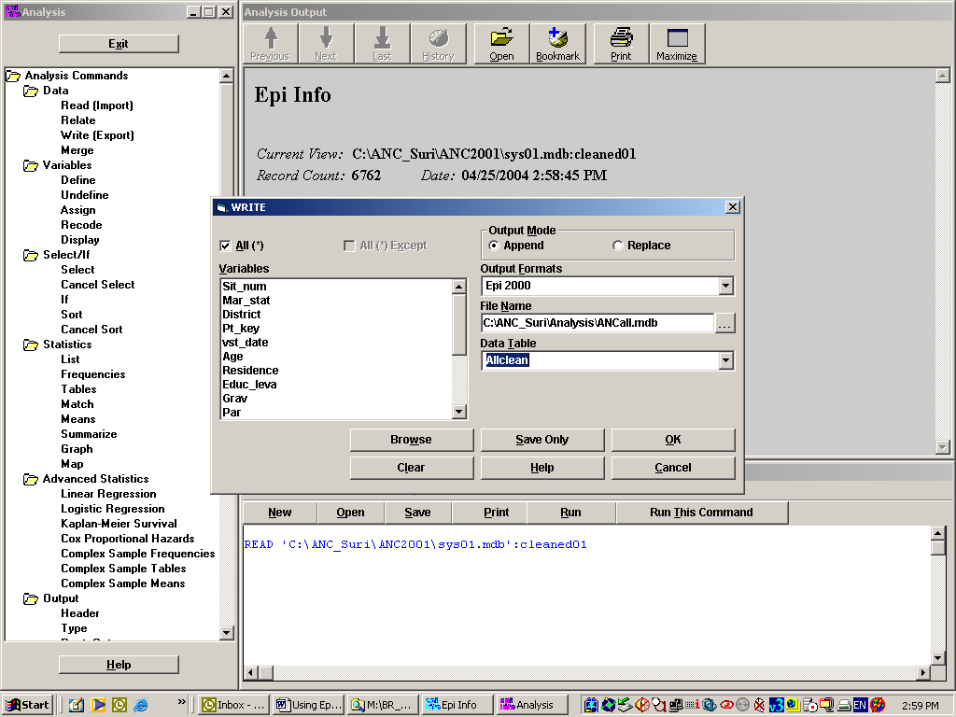Click the Recode command
This screenshot has height=717, width=956.
81,225
